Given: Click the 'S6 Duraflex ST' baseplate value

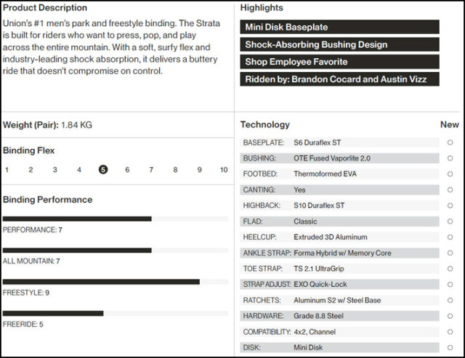Looking at the screenshot, I should (x=317, y=142).
